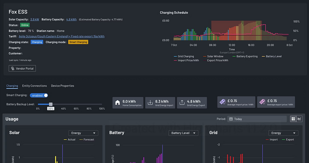The height and width of the screenshot is (163, 309).
Task: Click the Charging state badge
Action: pos(37,42)
